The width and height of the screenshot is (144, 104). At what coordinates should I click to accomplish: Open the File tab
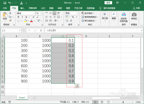coord(5,8)
